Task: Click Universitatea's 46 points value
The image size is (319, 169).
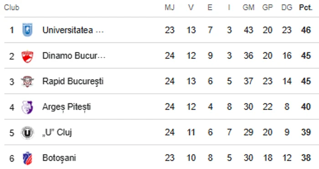Action: point(306,30)
